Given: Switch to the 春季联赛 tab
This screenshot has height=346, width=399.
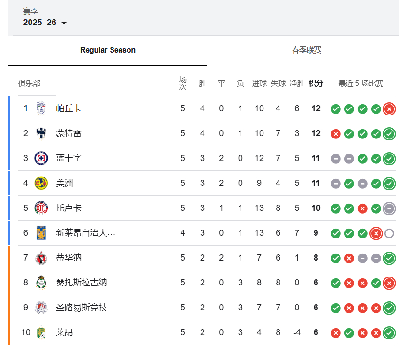Looking at the screenshot, I should tap(306, 50).
